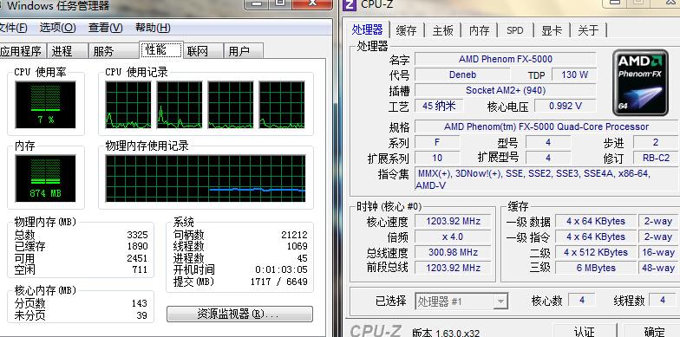Click the TDP field showing 130 W
Screen dimensions: 680x337
574,75
